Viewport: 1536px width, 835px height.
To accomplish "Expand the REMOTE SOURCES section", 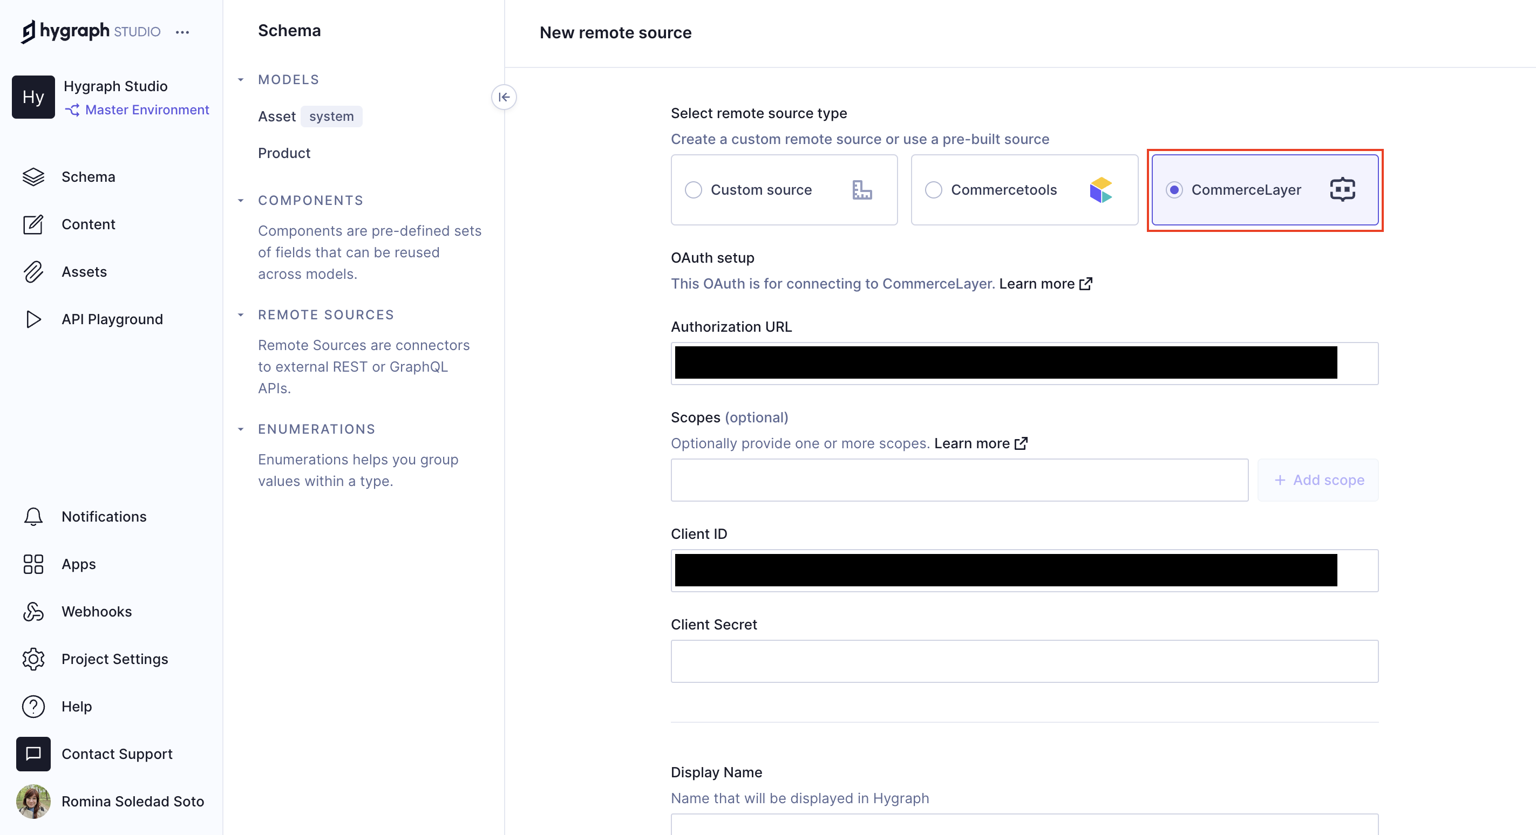I will 241,313.
